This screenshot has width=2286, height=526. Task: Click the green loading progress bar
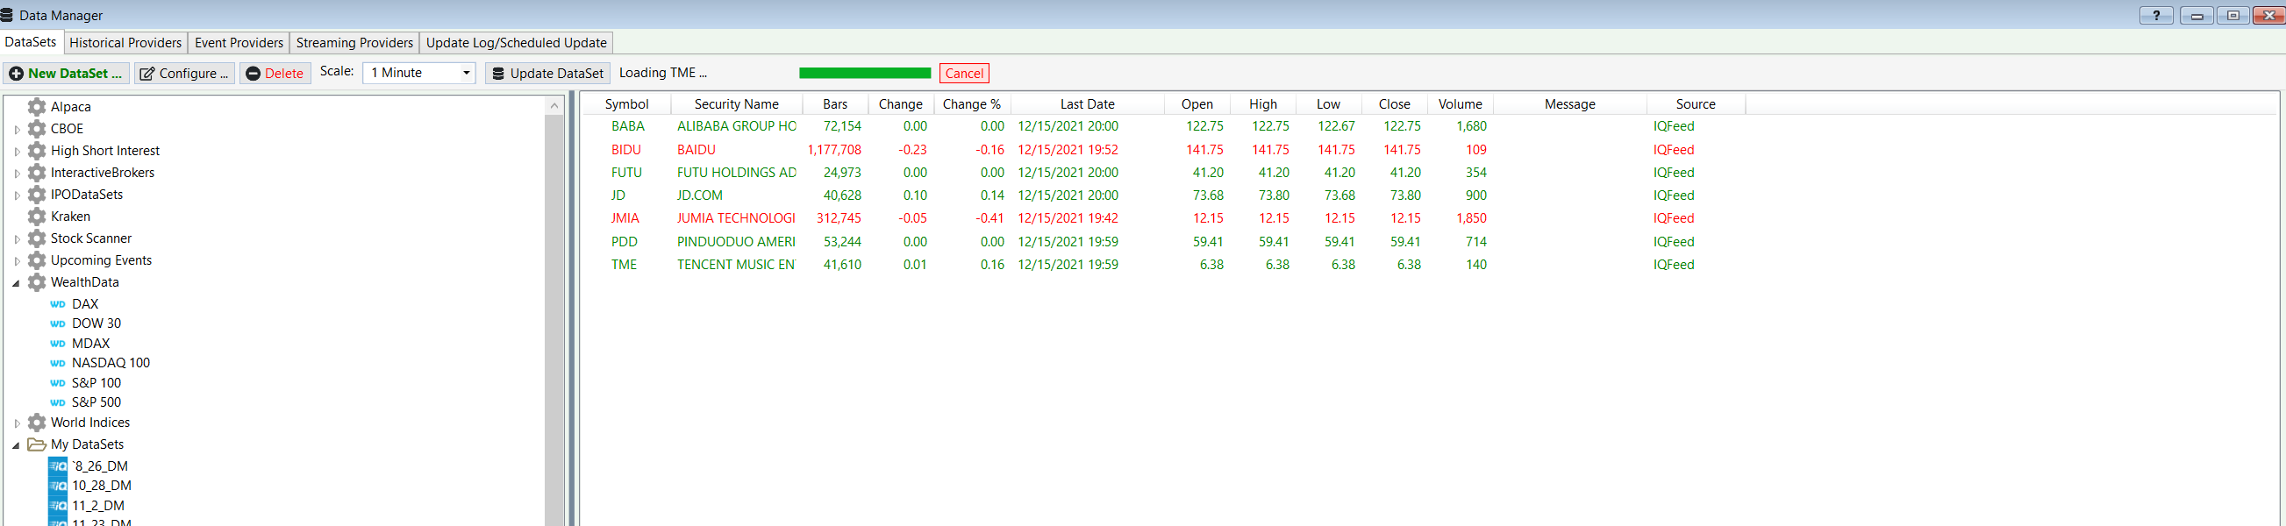[x=864, y=74]
